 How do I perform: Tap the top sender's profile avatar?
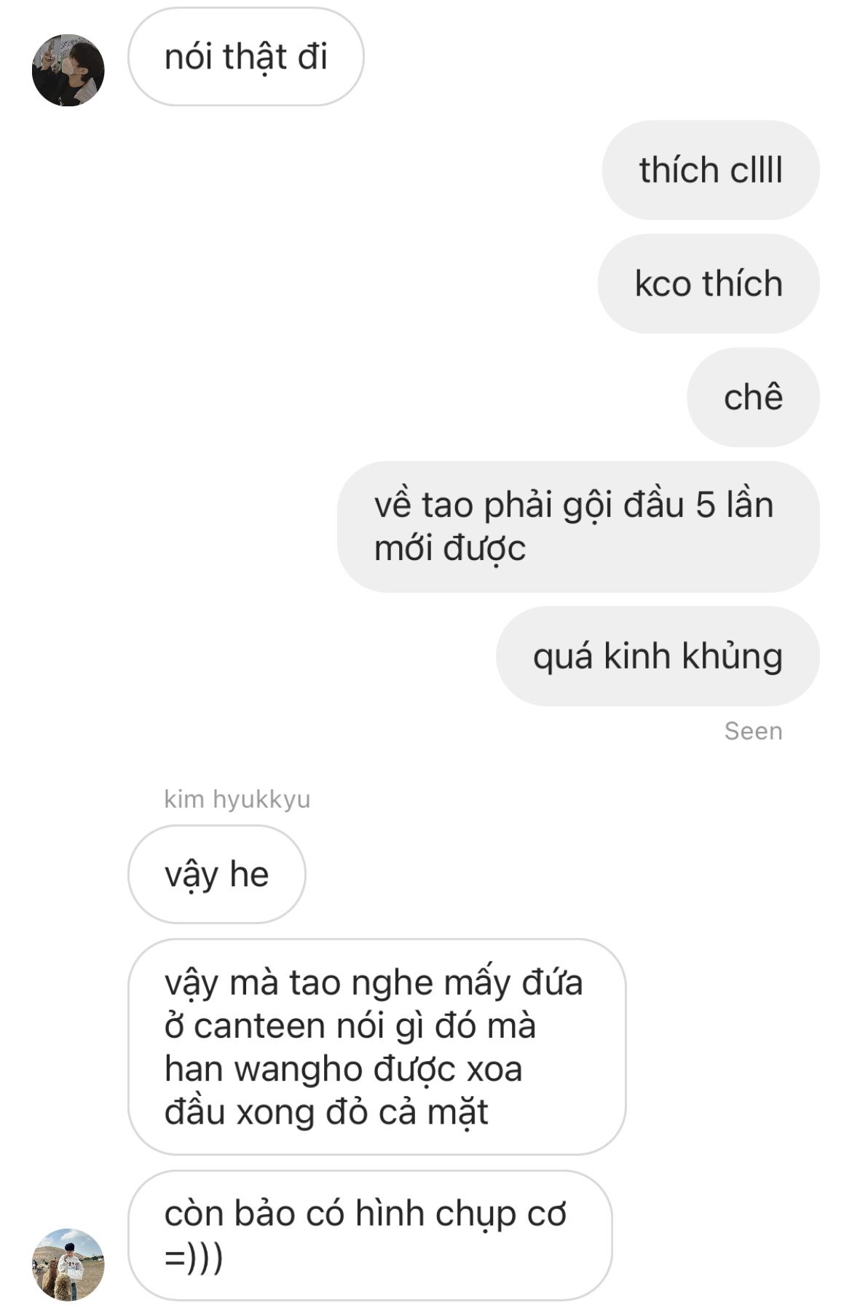[68, 70]
